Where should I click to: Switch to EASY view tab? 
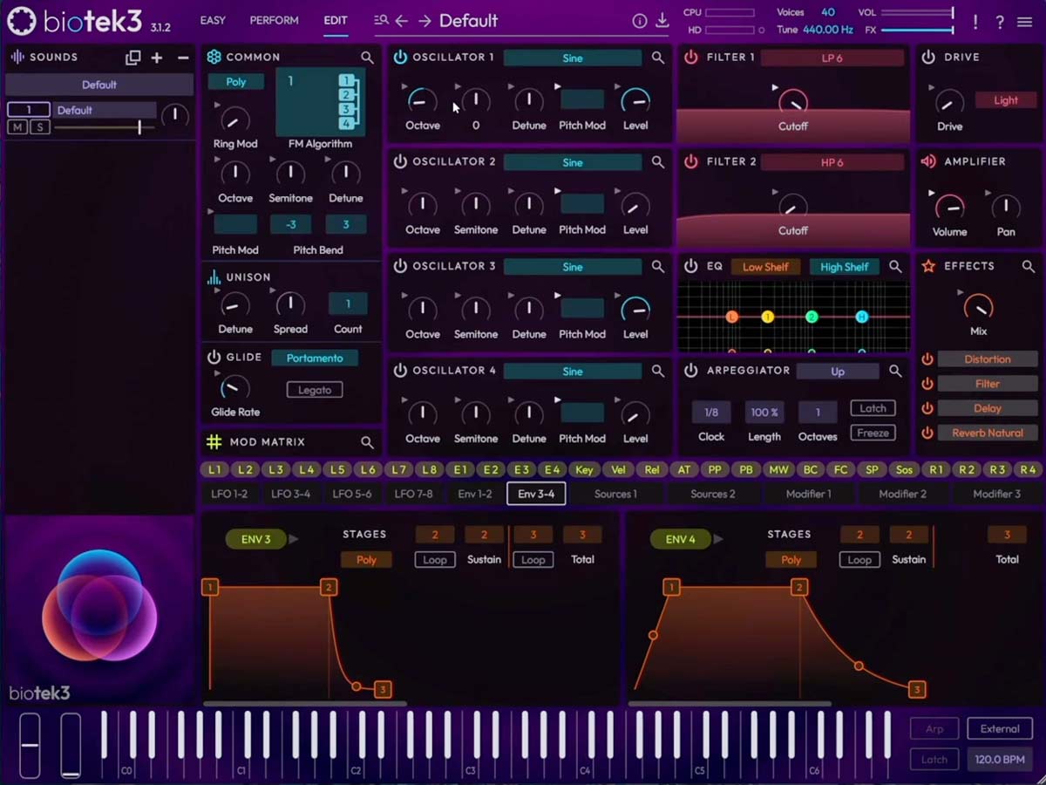tap(213, 20)
